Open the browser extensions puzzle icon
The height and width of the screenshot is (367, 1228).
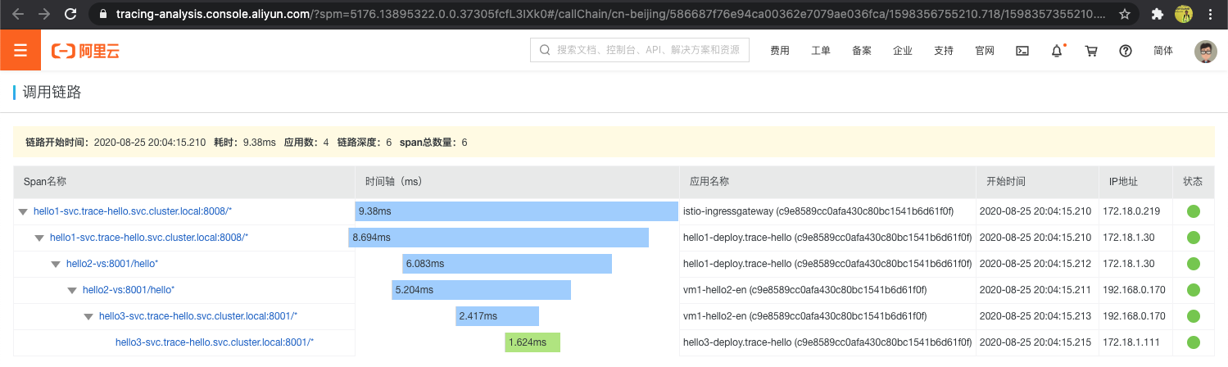pyautogui.click(x=1157, y=14)
